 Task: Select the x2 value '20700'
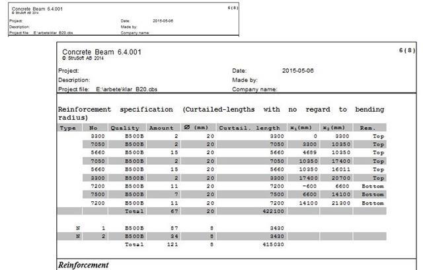(x=341, y=178)
